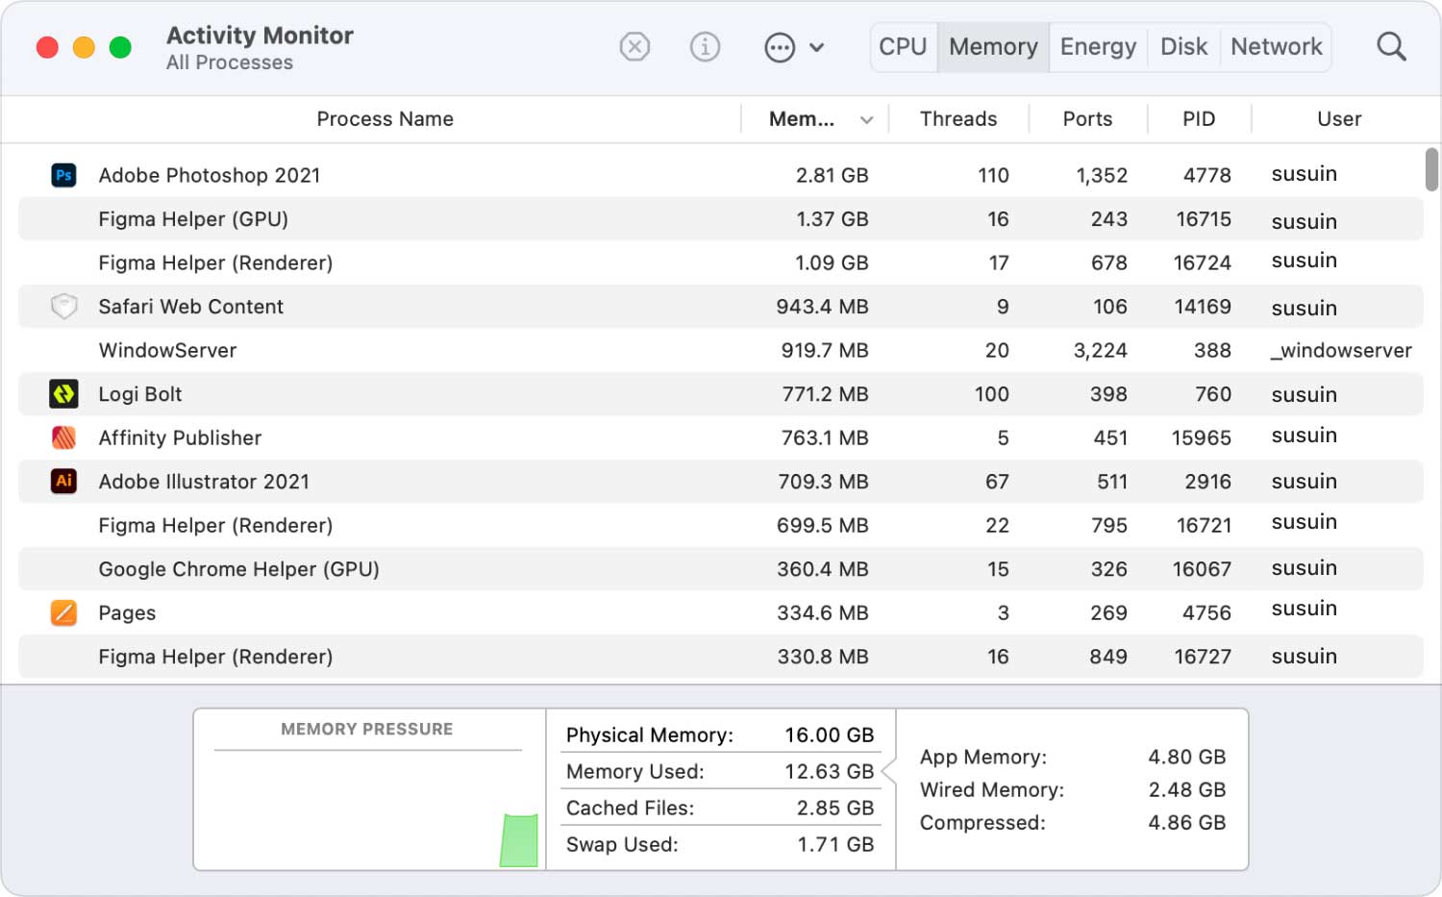Image resolution: width=1442 pixels, height=897 pixels.
Task: Select the Safari Web Content process name
Action: click(190, 307)
